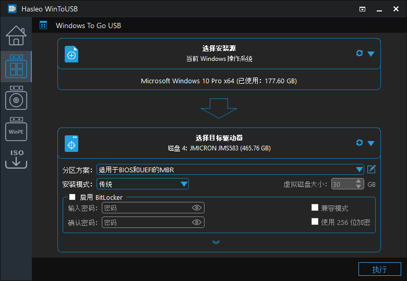This screenshot has height=281, width=407.
Task: Click the 确认密码 input field
Action: (x=153, y=222)
